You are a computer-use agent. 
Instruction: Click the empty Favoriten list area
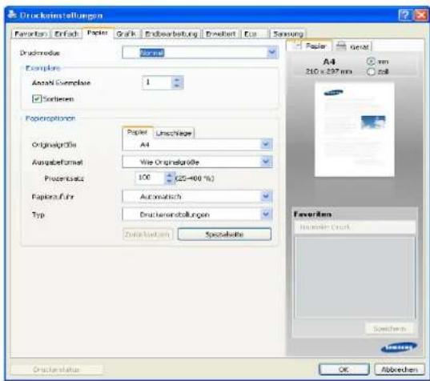click(x=355, y=278)
